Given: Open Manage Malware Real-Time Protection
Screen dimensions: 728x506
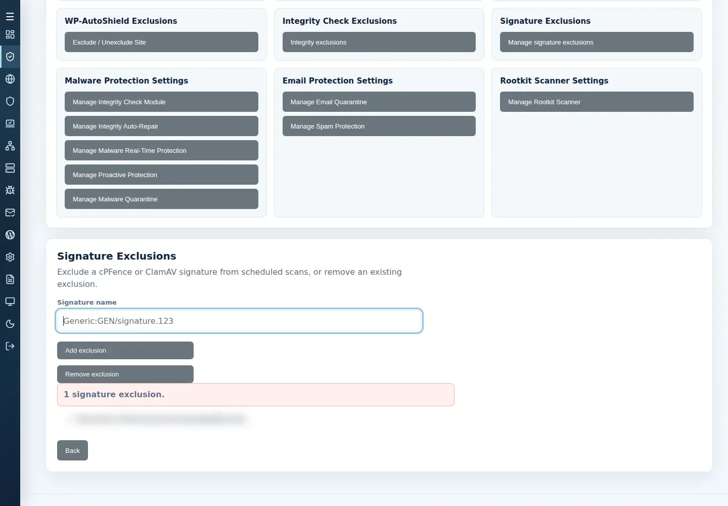Looking at the screenshot, I should (x=161, y=150).
